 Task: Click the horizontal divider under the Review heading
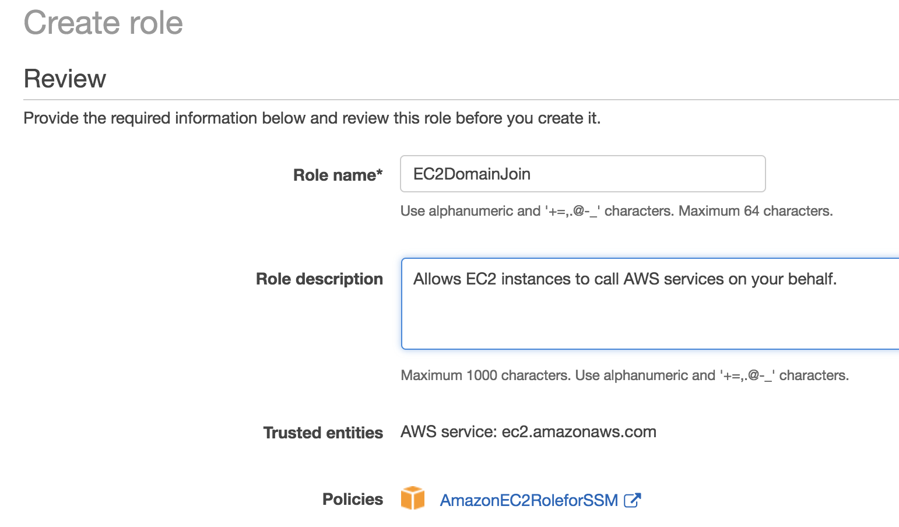pos(461,100)
